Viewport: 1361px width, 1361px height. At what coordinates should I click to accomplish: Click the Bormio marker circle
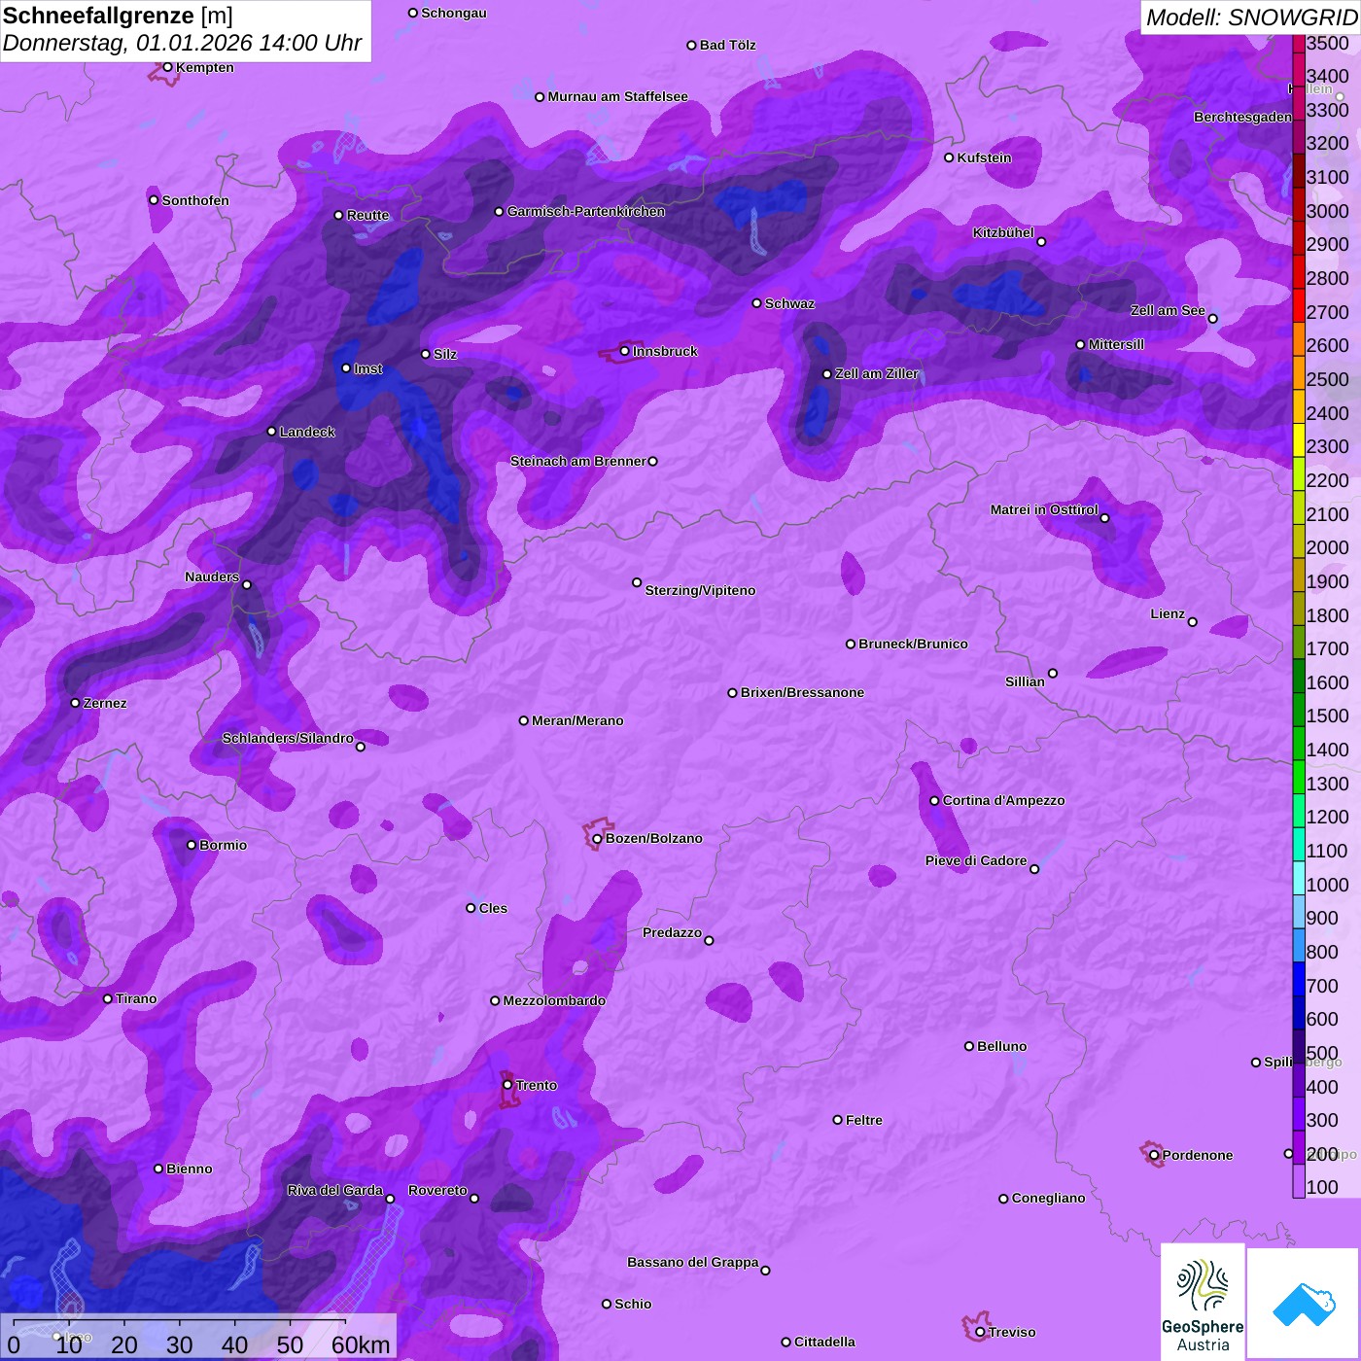tap(192, 845)
